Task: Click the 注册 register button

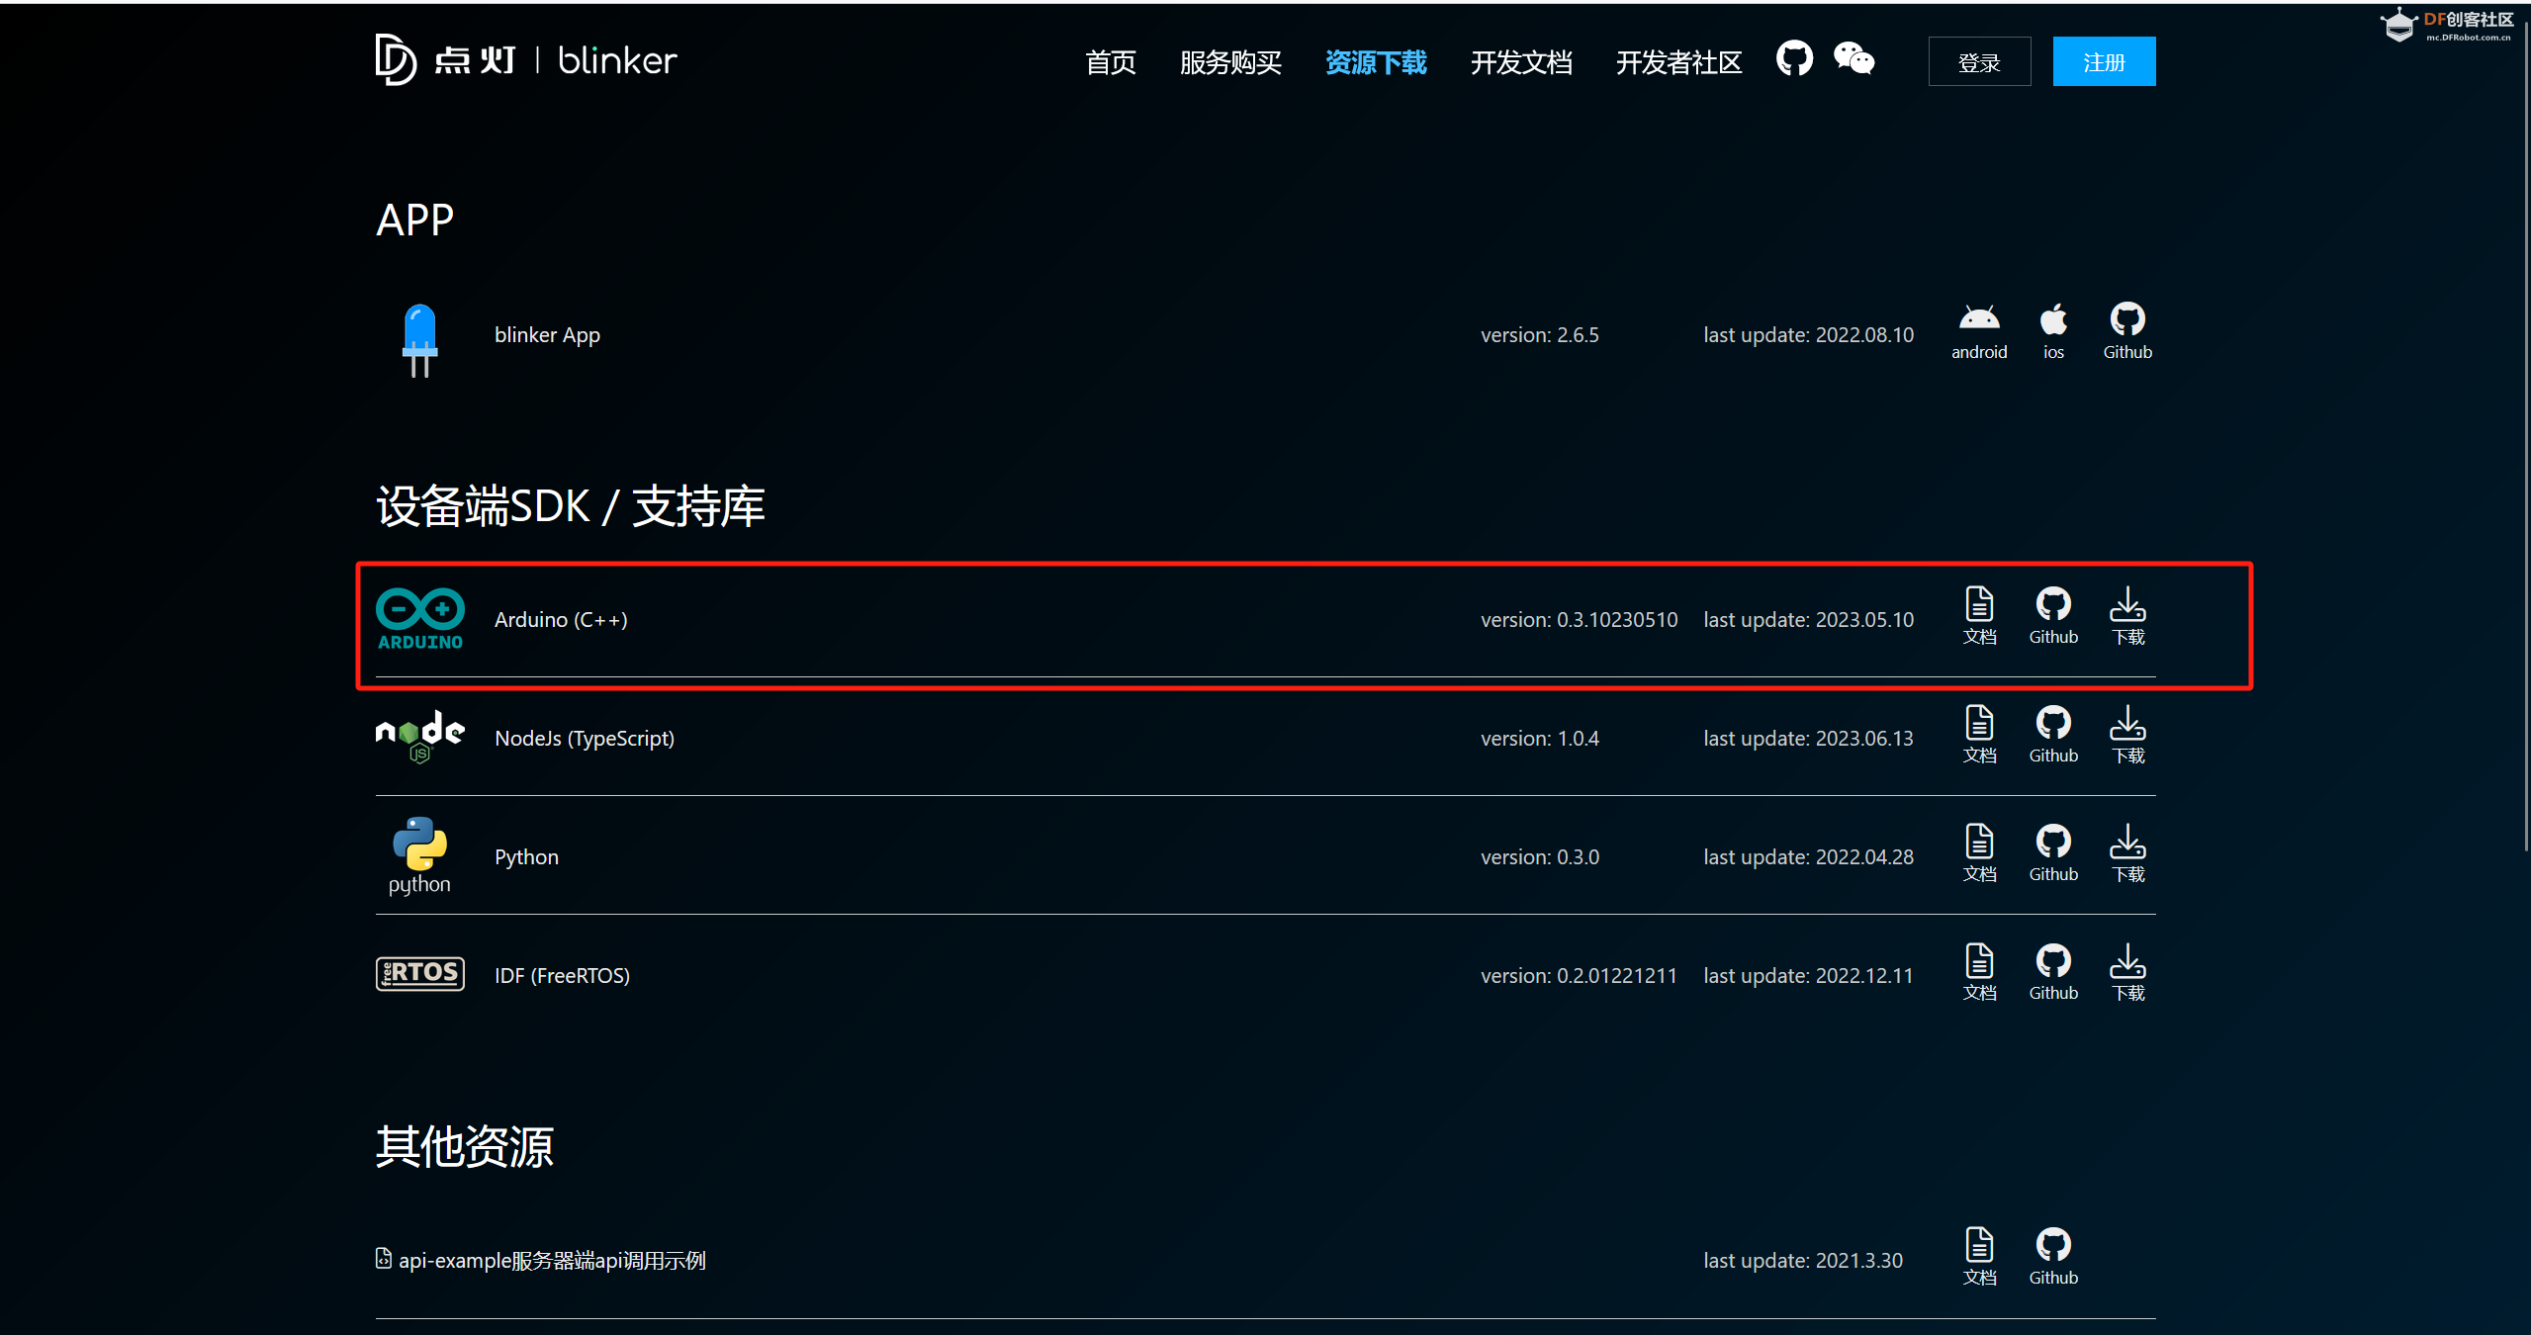Action: [2104, 61]
